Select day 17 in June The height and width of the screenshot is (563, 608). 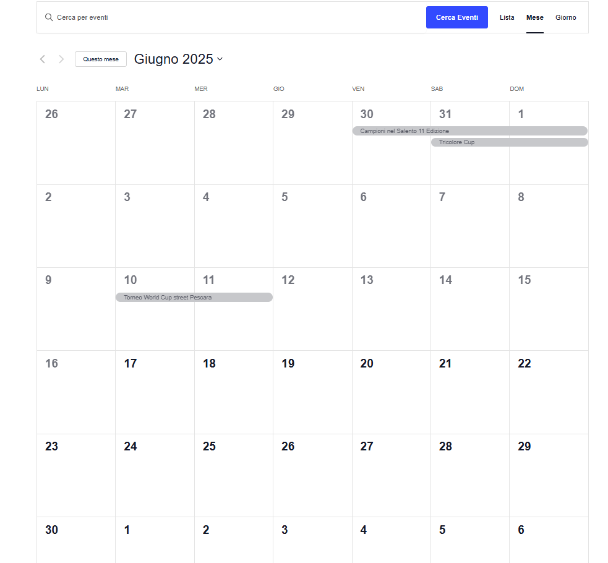pos(131,363)
